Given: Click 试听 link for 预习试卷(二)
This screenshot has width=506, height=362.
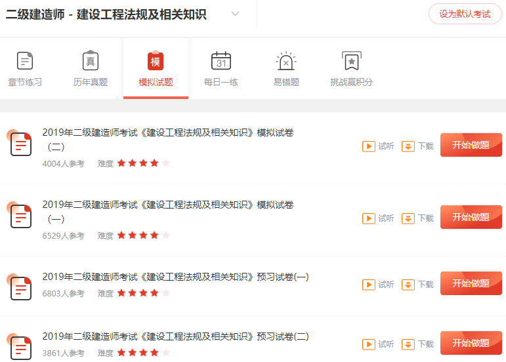Looking at the screenshot, I should [x=387, y=344].
